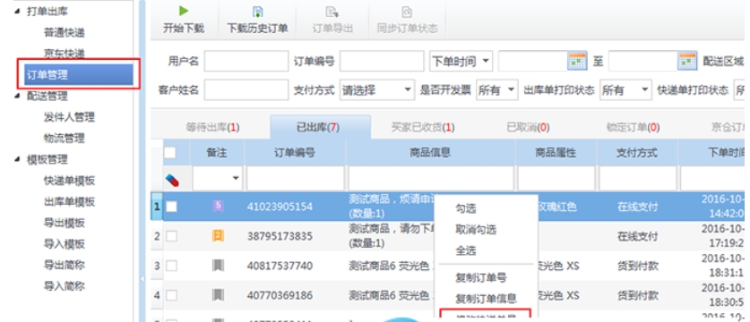Image resolution: width=750 pixels, height=322 pixels.
Task: Choose 复制订单信息 in the context menu
Action: click(486, 299)
